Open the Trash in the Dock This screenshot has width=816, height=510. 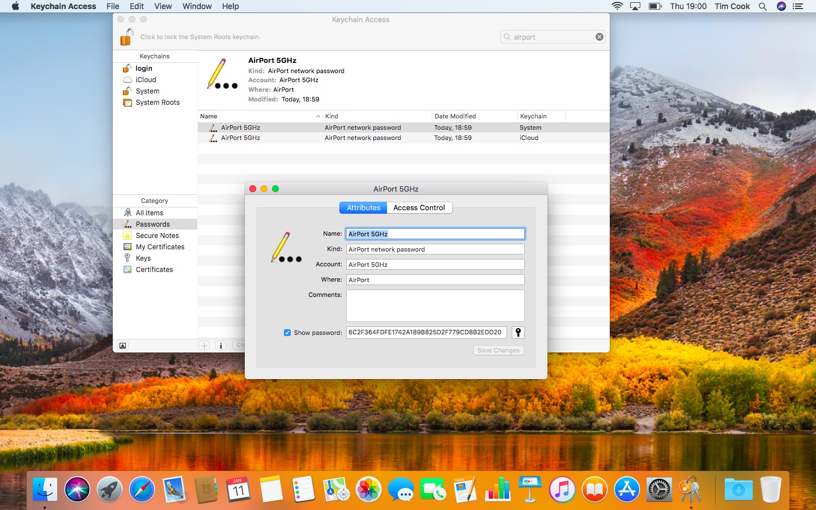tap(771, 489)
